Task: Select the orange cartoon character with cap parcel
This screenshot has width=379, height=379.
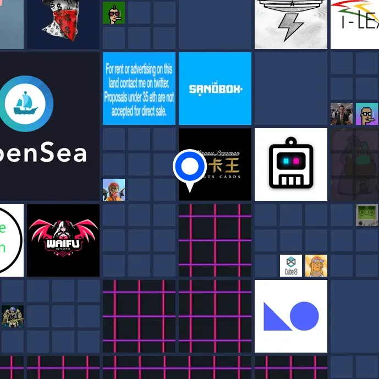Action: (x=316, y=265)
